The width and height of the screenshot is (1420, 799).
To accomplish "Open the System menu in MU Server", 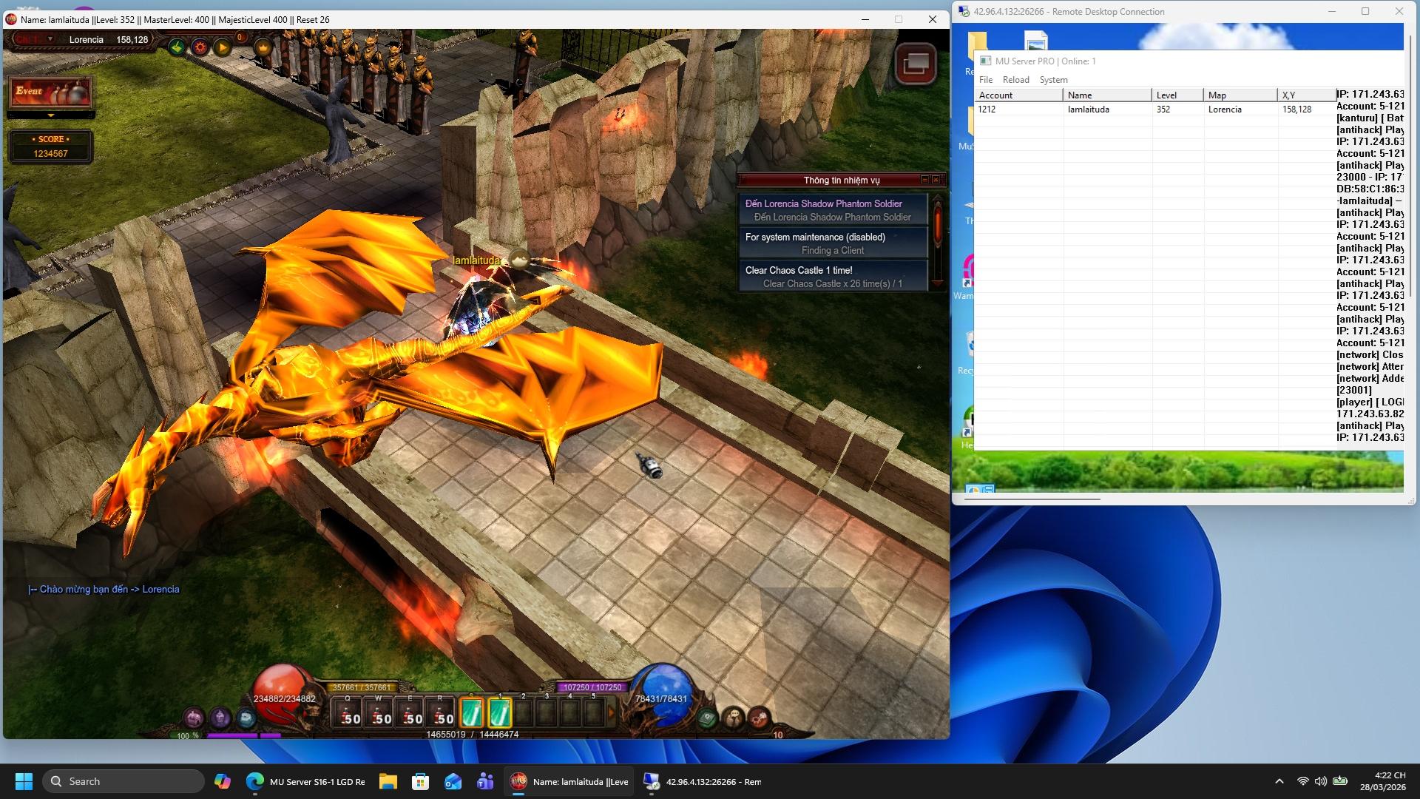I will tap(1053, 80).
